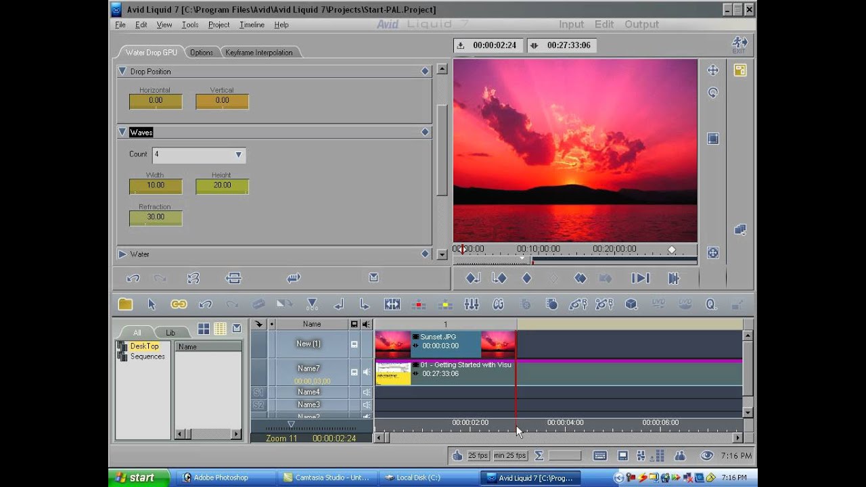Expand the Water section
The width and height of the screenshot is (866, 487).
click(122, 254)
